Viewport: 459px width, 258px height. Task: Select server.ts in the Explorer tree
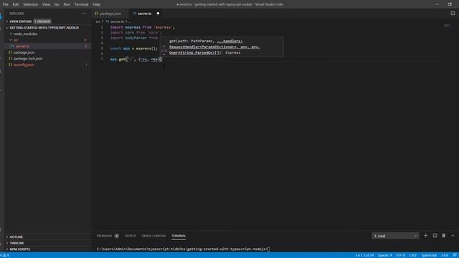[48, 46]
